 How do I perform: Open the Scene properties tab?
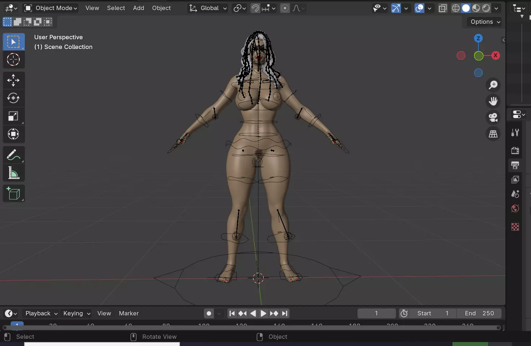tap(515, 194)
